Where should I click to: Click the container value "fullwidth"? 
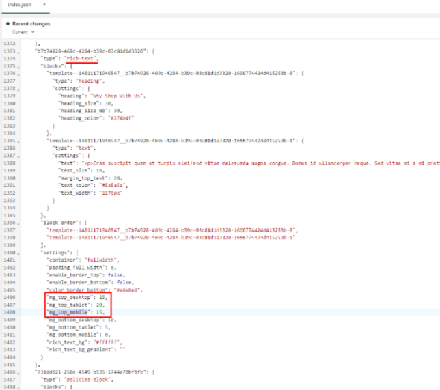(x=100, y=260)
